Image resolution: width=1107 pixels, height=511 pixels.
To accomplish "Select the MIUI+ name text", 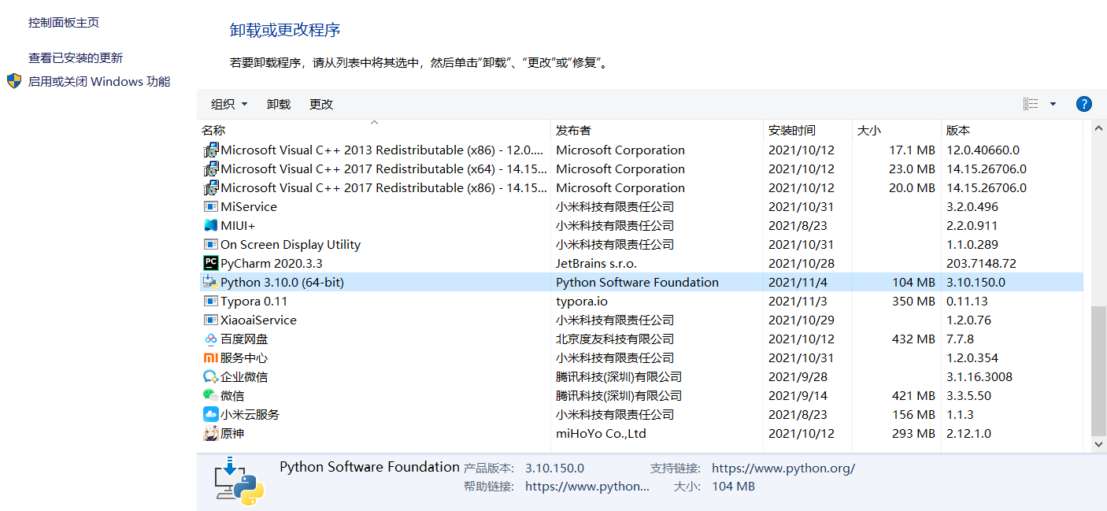I will tap(238, 225).
